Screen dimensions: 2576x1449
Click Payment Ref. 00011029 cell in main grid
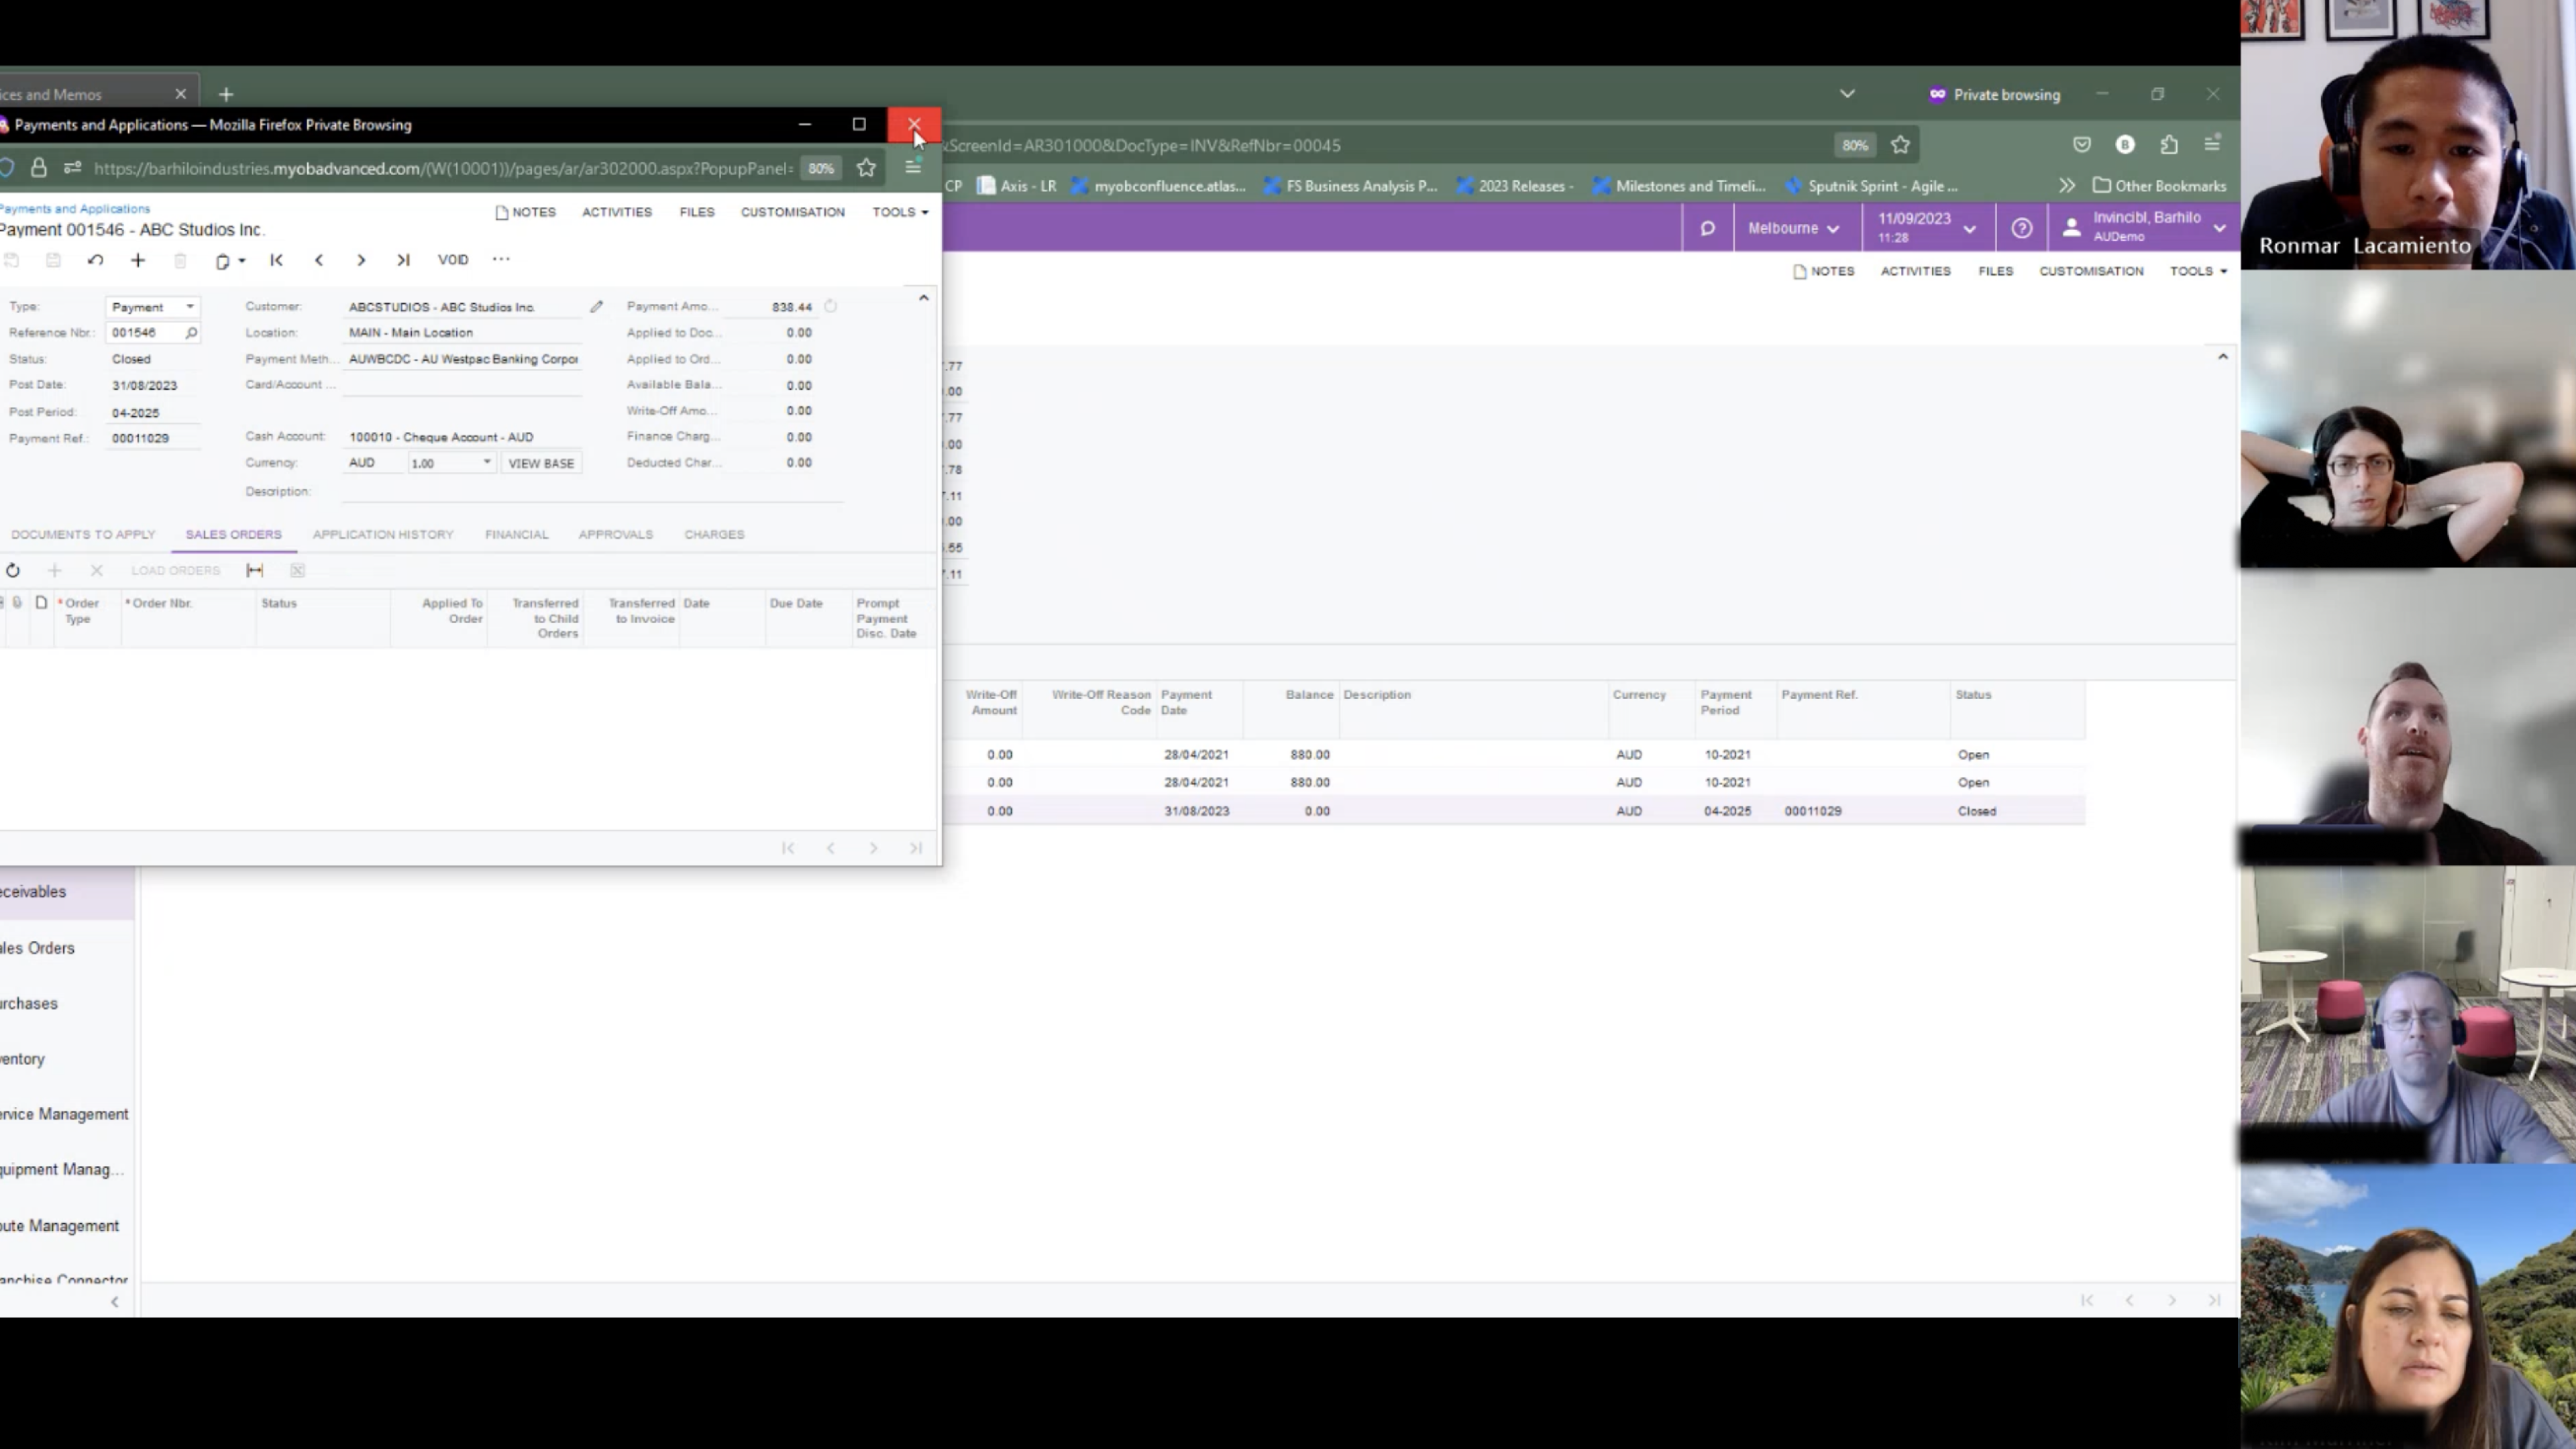point(1813,811)
